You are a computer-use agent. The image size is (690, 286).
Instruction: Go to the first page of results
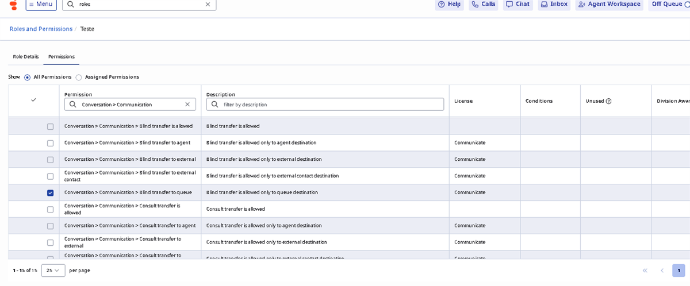[x=645, y=270]
